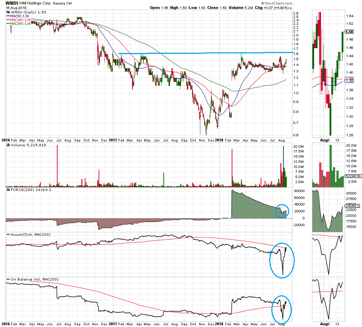Image resolution: width=362 pixels, height=327 pixels.
Task: Click the WMIH ticker symbol title
Action: click(12, 3)
